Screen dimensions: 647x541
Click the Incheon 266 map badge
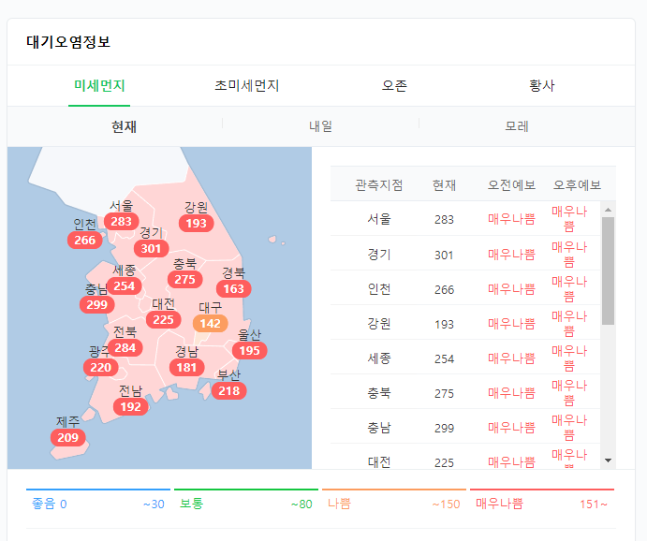85,241
